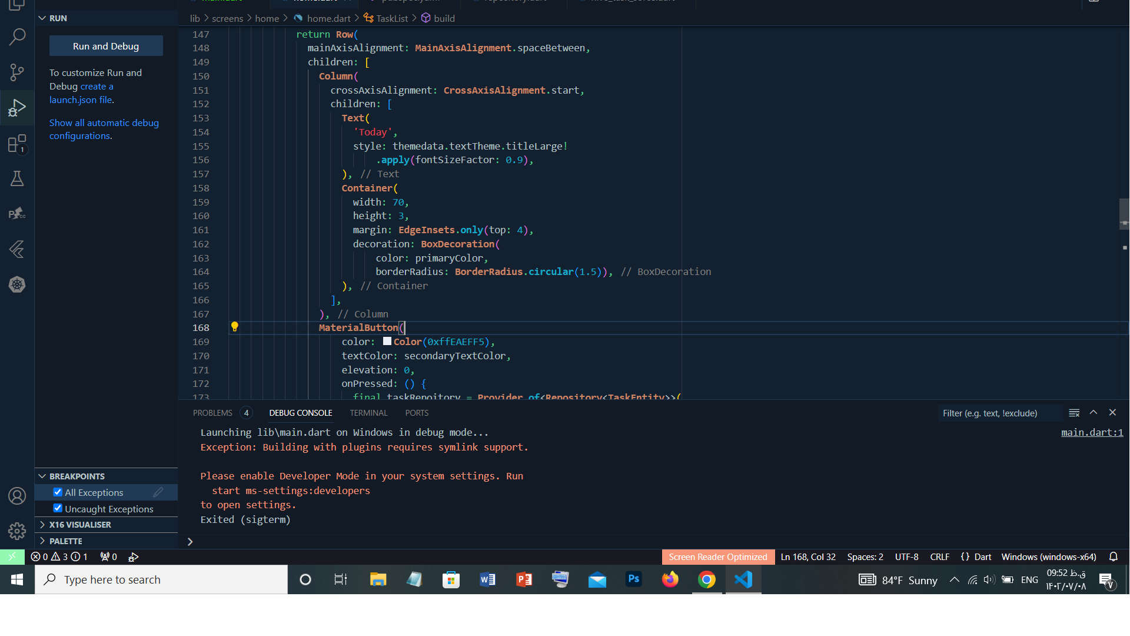
Task: Click Screen Reader Optimized status item
Action: (717, 556)
